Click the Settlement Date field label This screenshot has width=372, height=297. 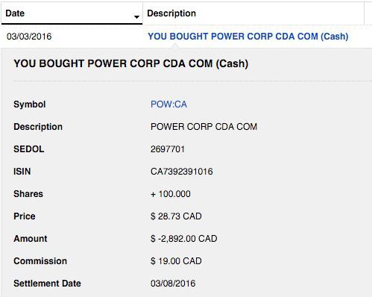pos(47,284)
